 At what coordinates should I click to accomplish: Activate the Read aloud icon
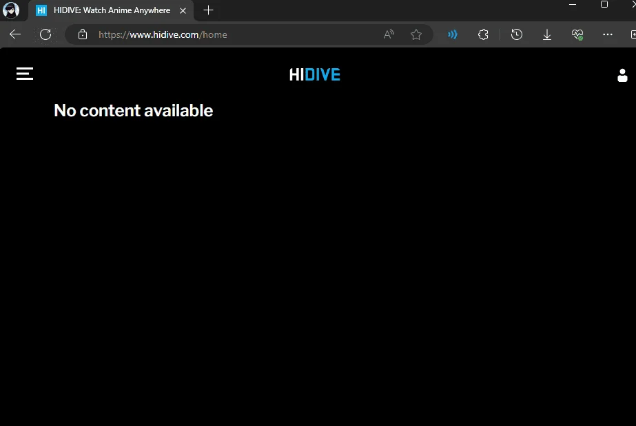click(x=389, y=34)
